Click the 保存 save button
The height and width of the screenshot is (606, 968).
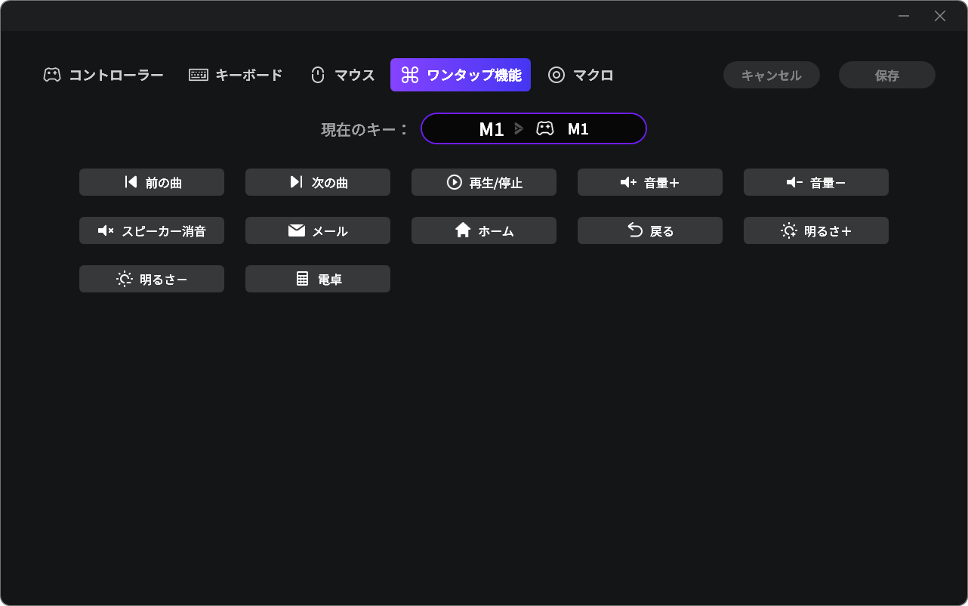tap(886, 75)
